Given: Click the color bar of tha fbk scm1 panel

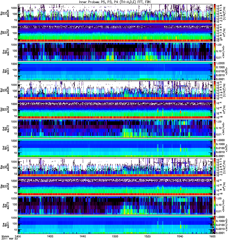Looking at the screenshot, I should 214,71.
